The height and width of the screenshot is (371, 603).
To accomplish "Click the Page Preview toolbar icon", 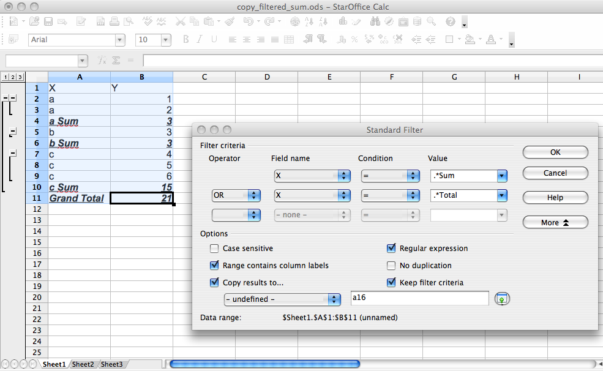I will pyautogui.click(x=129, y=21).
